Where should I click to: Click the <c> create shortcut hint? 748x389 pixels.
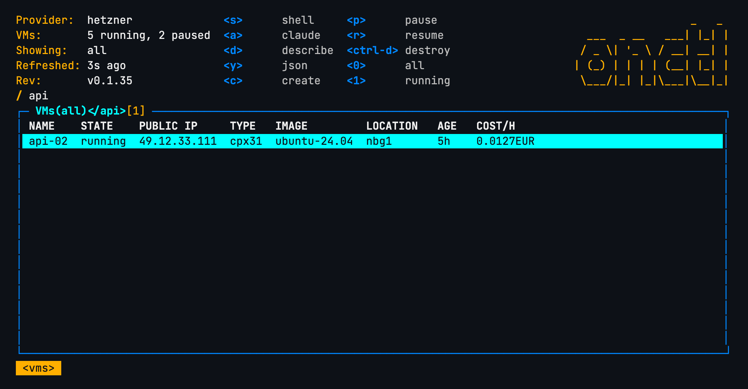pyautogui.click(x=272, y=81)
